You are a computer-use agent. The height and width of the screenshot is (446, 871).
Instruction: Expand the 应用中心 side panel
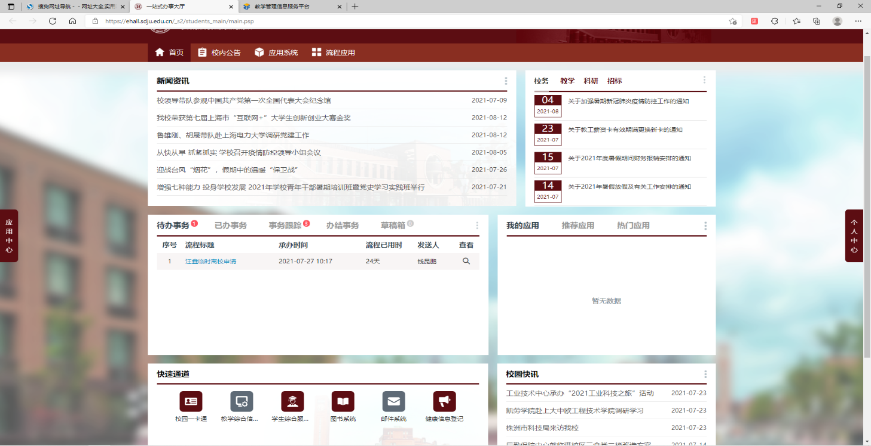tap(9, 236)
